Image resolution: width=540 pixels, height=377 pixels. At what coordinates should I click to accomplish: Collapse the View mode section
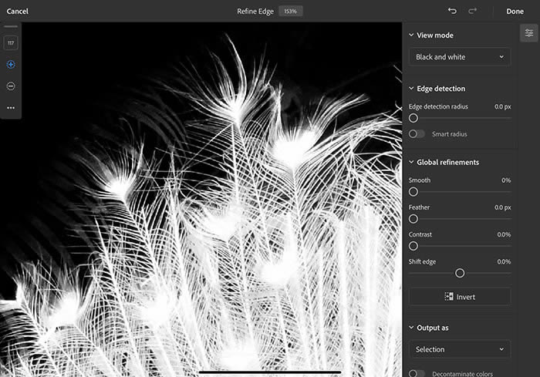(x=410, y=35)
